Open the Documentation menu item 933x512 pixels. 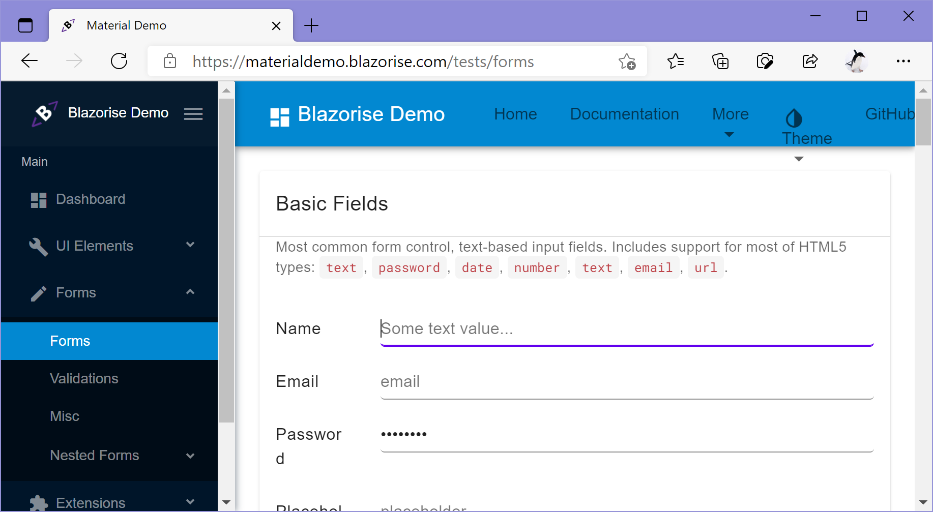pyautogui.click(x=624, y=114)
